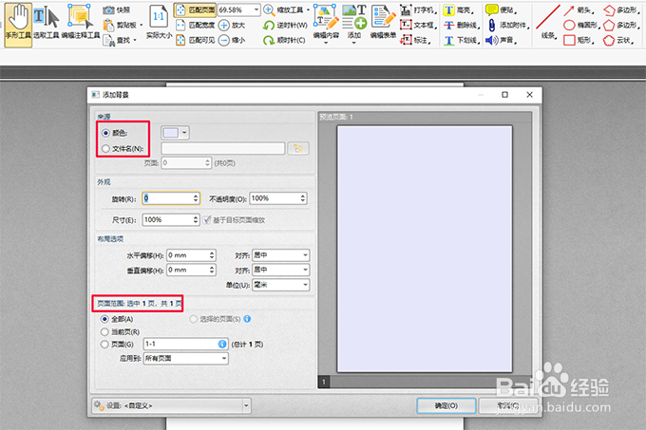646x430 pixels.
Task: Select the 颜色 color source radio button
Action: [105, 133]
